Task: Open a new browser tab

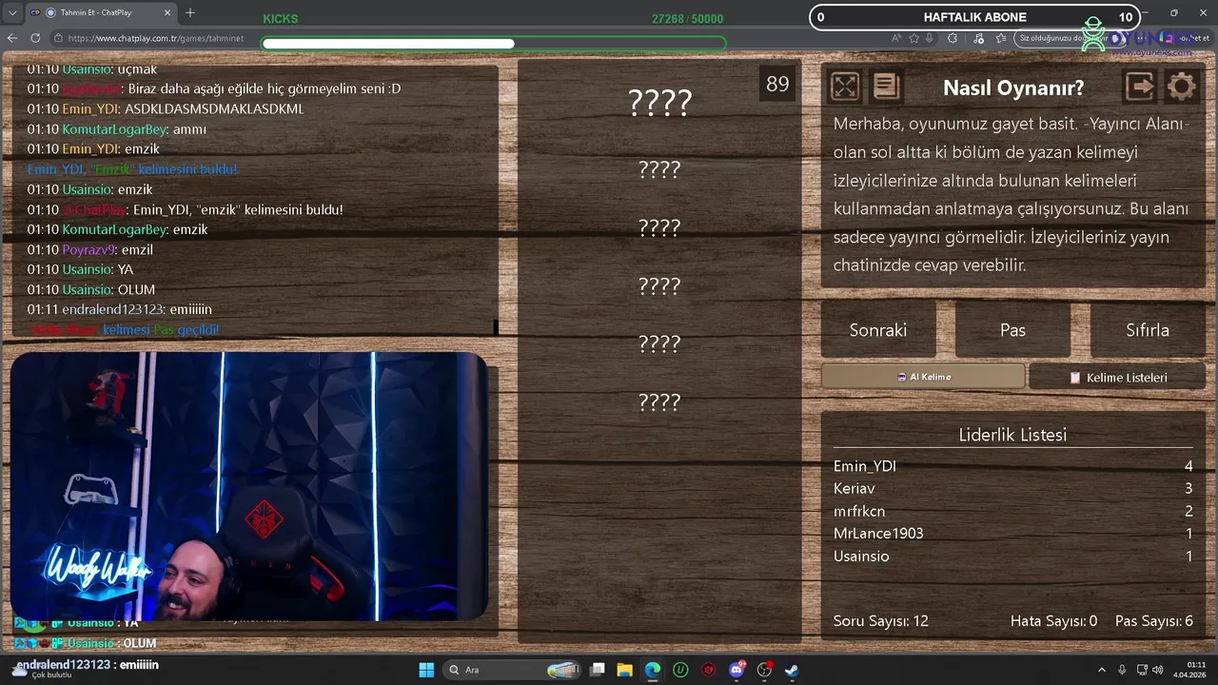Action: 190,12
